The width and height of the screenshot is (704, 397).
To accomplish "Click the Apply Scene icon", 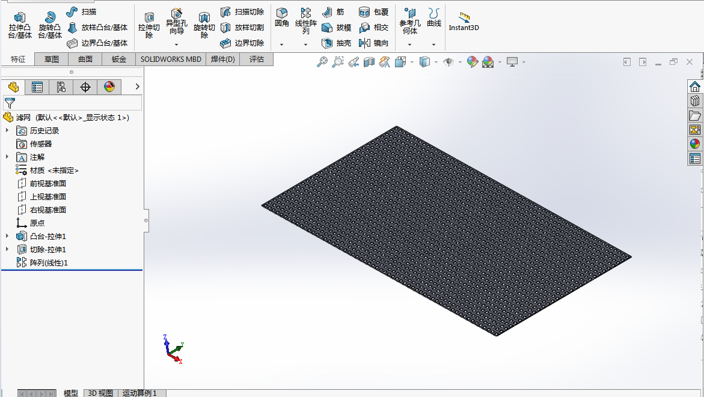I will tap(488, 62).
